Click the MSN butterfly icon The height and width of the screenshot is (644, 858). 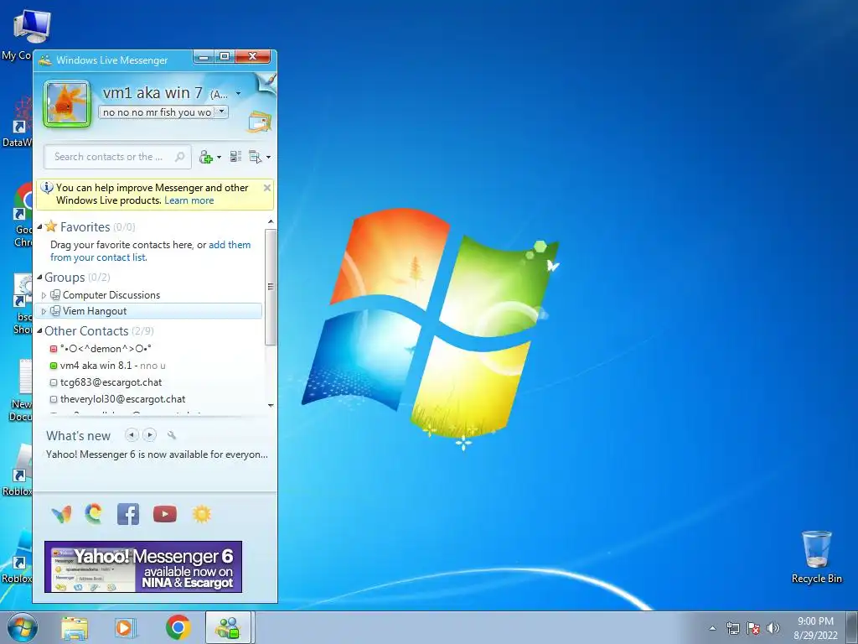[x=61, y=514]
